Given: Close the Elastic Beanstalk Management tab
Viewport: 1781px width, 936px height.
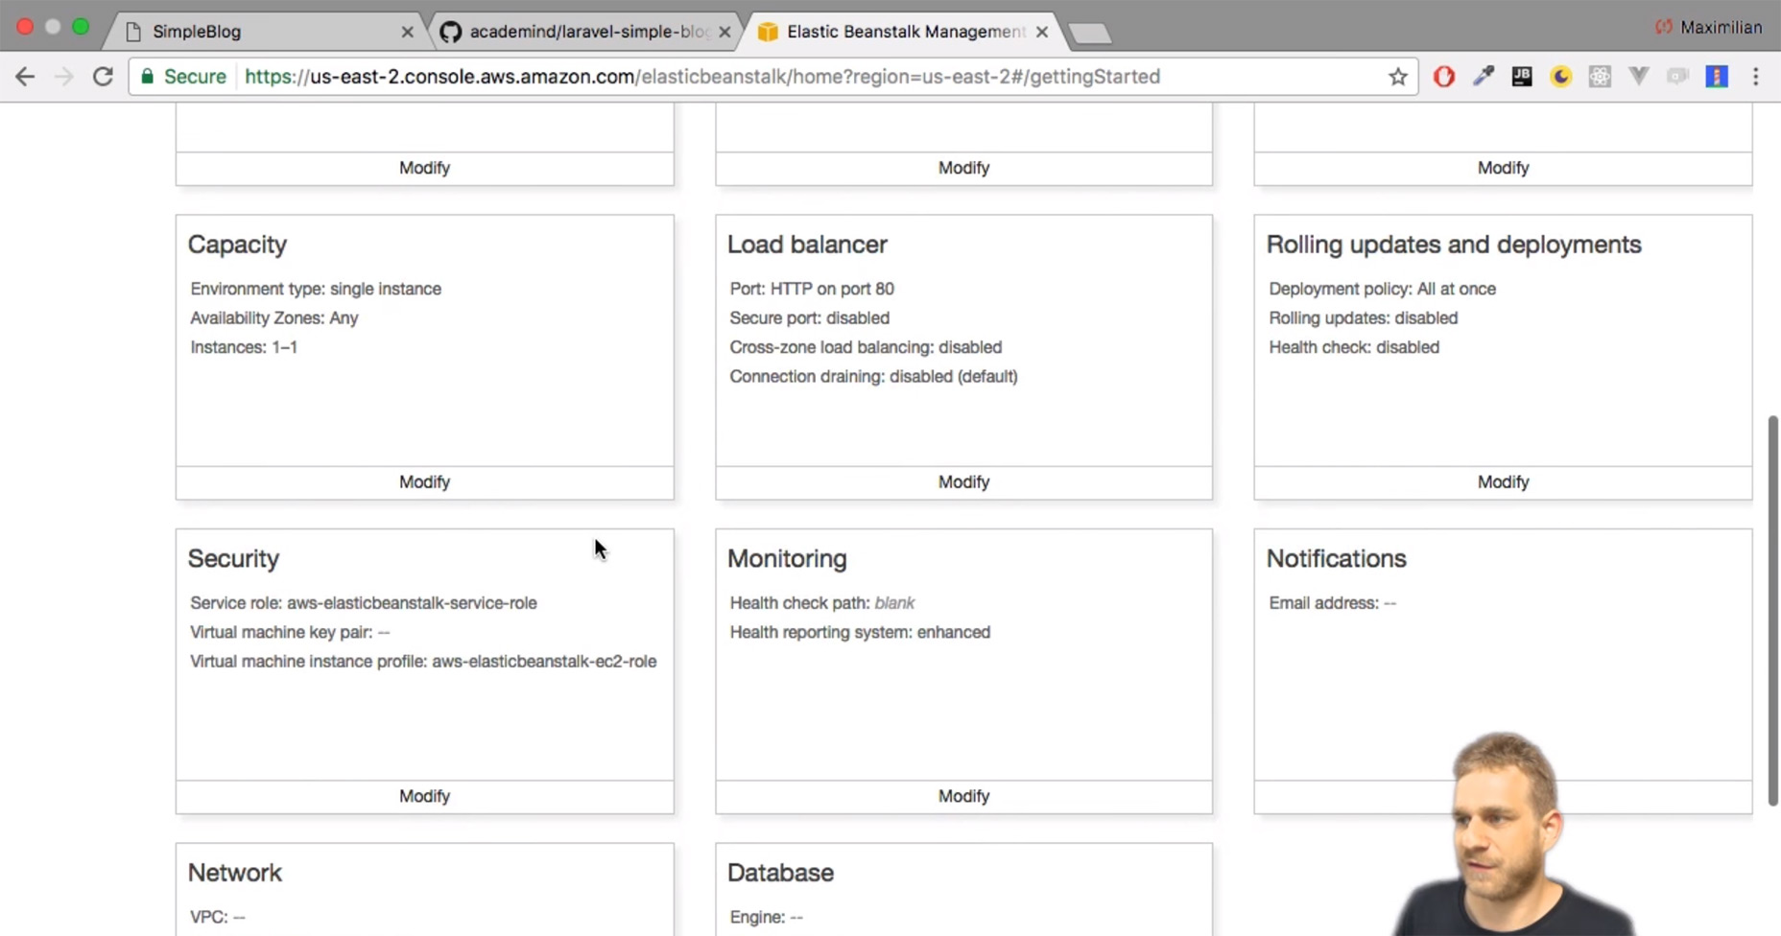Looking at the screenshot, I should click(x=1042, y=32).
